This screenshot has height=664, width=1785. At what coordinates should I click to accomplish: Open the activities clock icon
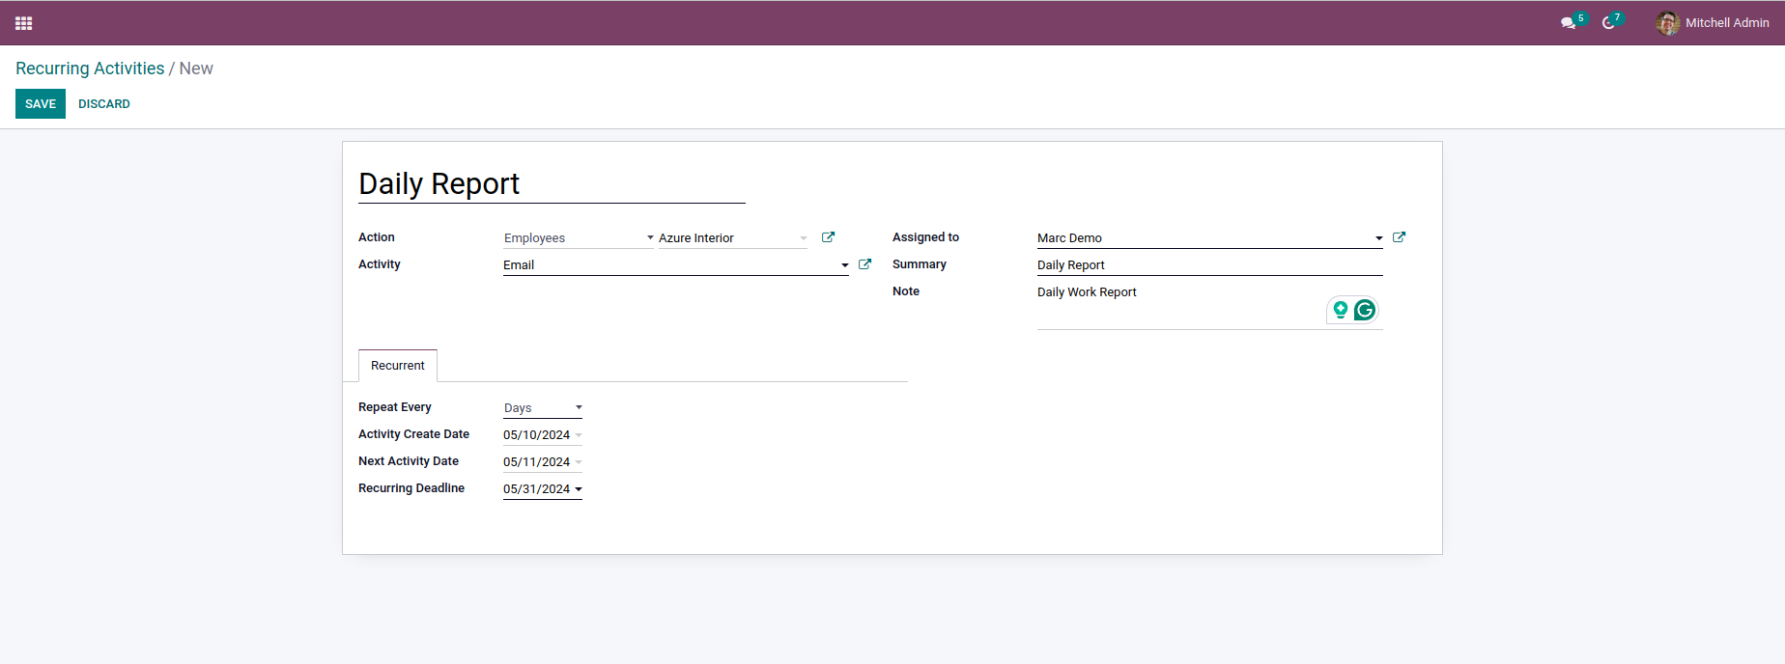tap(1608, 23)
